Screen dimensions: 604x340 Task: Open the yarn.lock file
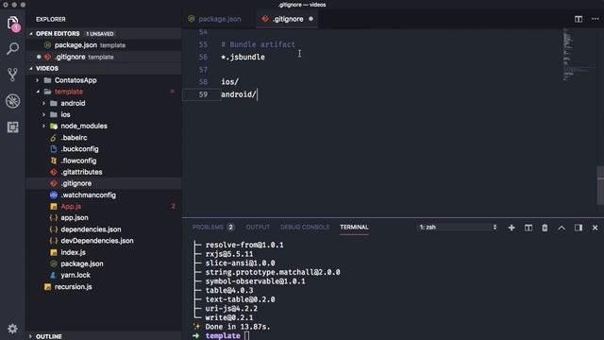103,275
